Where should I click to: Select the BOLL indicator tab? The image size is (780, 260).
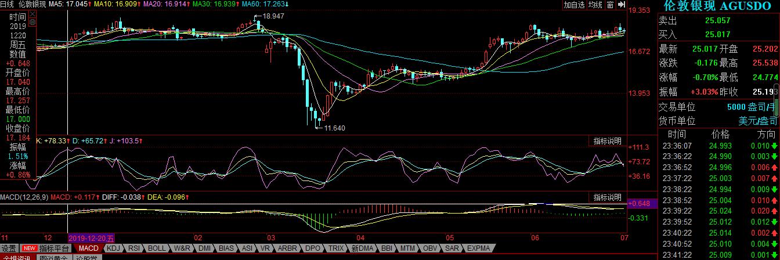[157, 248]
